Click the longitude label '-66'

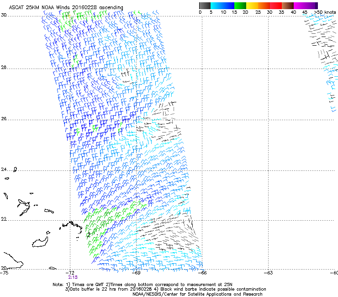202,273
